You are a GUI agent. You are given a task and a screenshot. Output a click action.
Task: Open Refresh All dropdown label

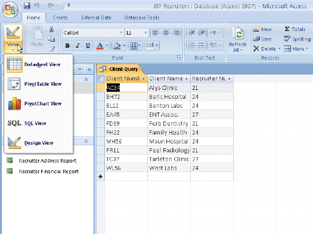[x=237, y=47]
